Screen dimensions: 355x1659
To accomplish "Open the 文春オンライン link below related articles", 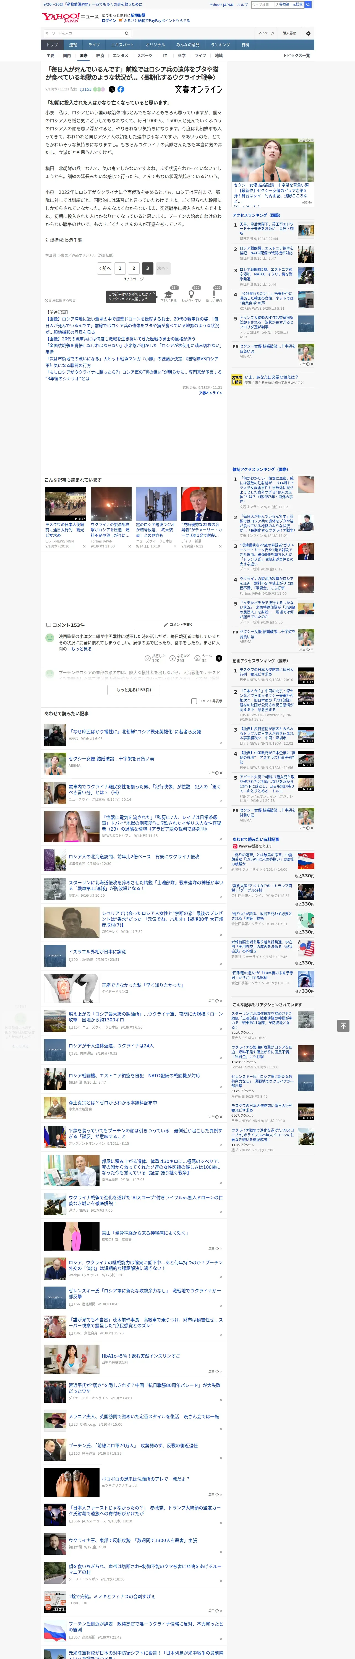I will click(210, 393).
